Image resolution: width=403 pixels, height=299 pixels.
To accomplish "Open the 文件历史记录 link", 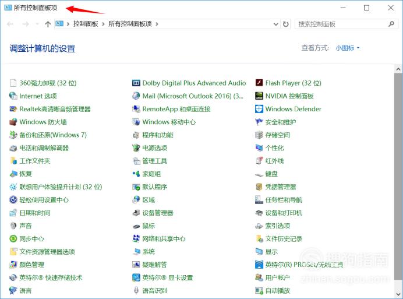I will (284, 239).
